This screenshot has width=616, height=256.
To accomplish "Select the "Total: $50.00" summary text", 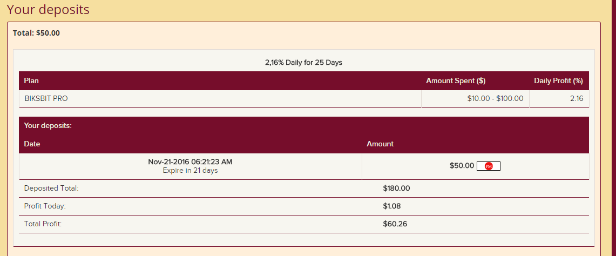I will click(x=36, y=33).
